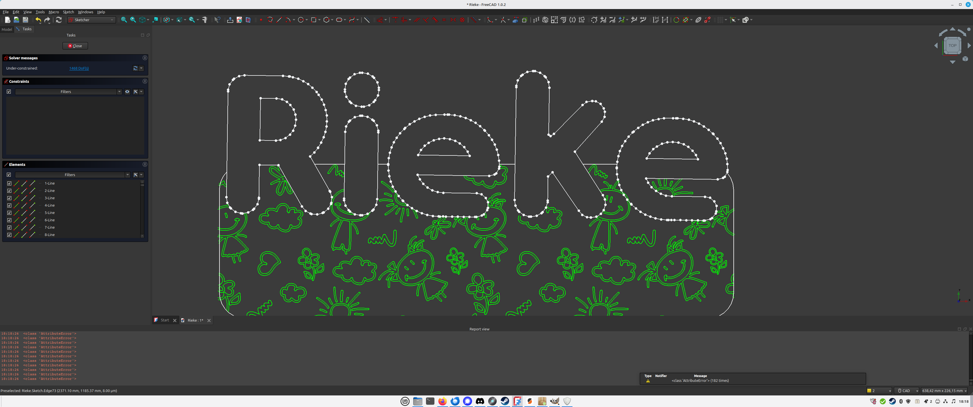
Task: Click the Save document icon
Action: point(25,20)
